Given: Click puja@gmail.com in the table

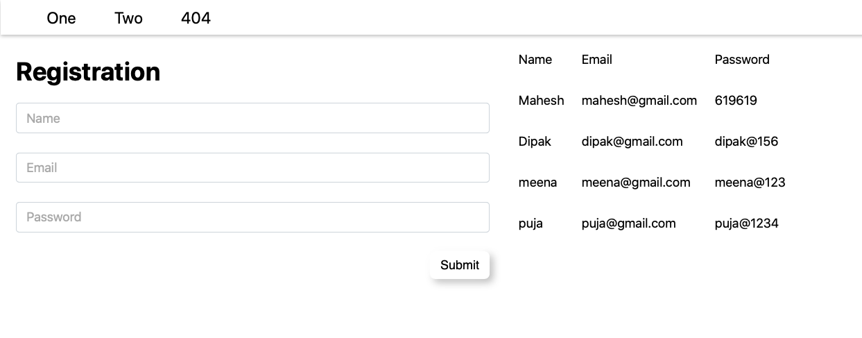Looking at the screenshot, I should point(628,223).
